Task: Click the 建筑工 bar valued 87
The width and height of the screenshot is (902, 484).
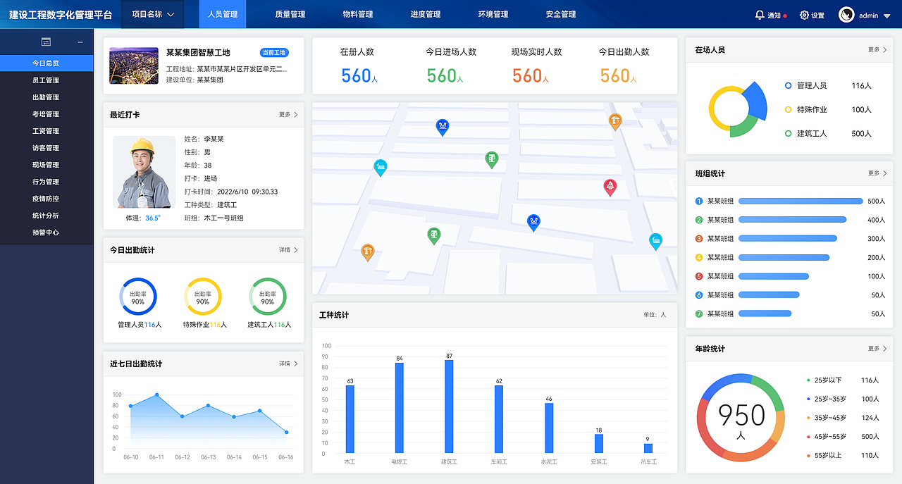Action: tap(449, 407)
